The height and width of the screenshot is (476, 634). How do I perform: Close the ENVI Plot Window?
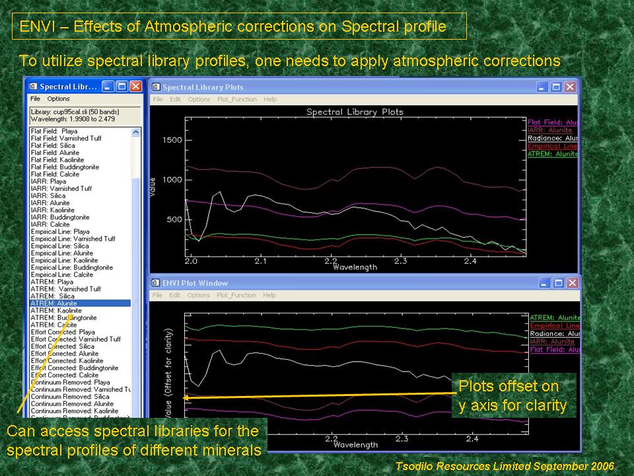point(573,282)
